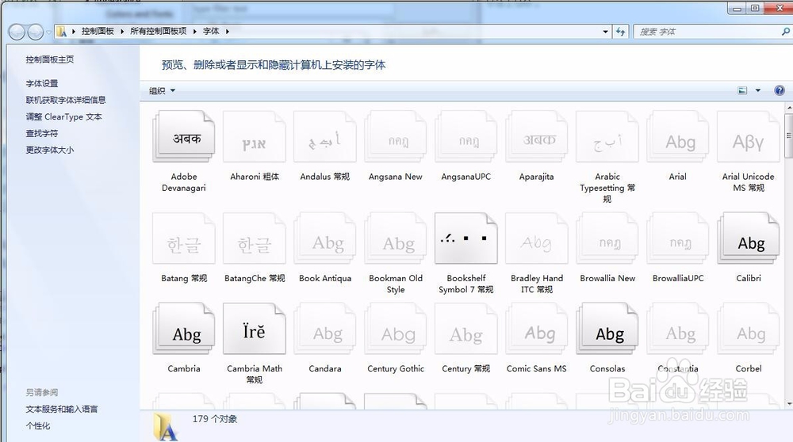Select the Comic Sans MS font icon
The image size is (793, 442).
pyautogui.click(x=537, y=329)
